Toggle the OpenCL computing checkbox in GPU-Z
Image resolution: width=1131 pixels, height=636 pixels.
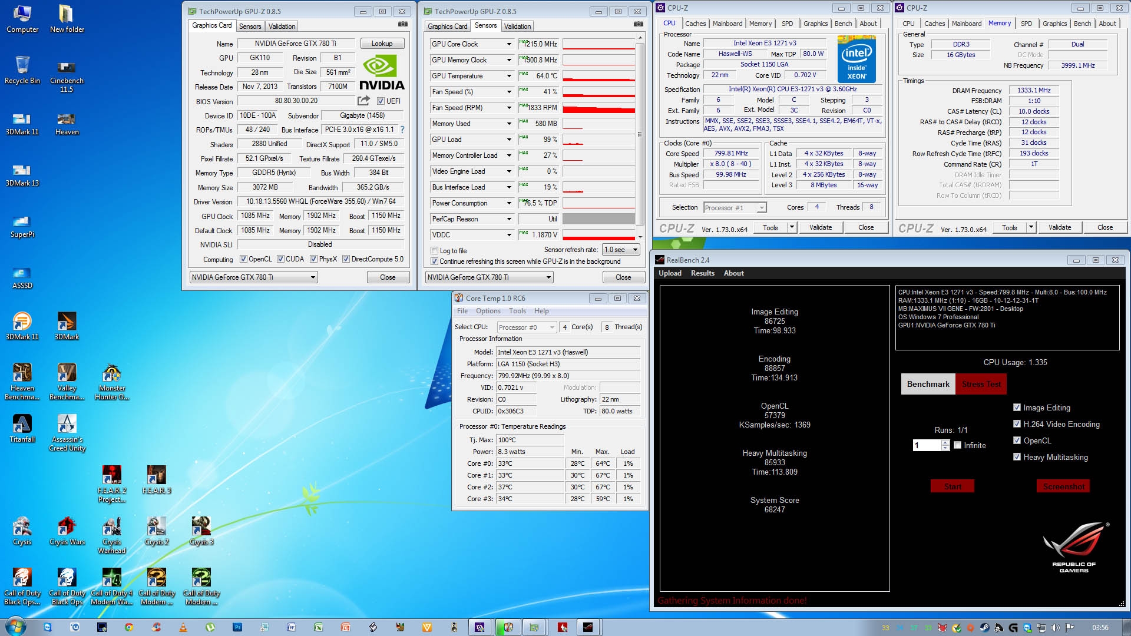click(x=243, y=259)
